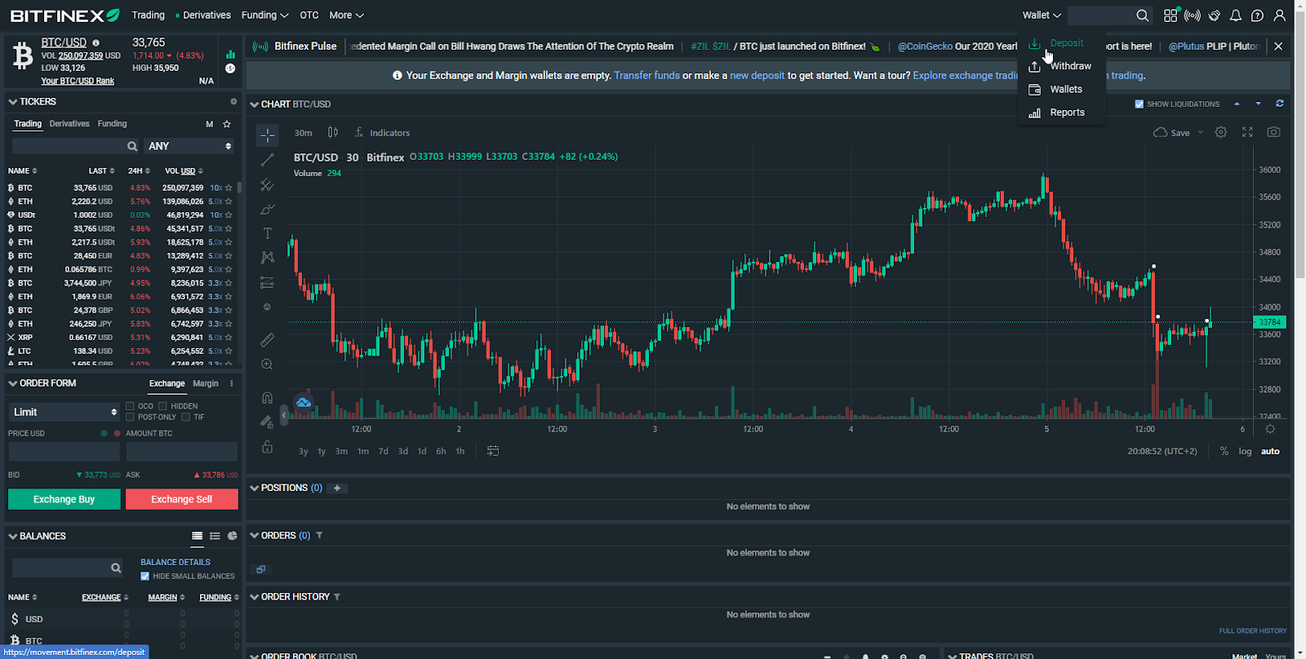
Task: Open the new deposit link
Action: (757, 75)
